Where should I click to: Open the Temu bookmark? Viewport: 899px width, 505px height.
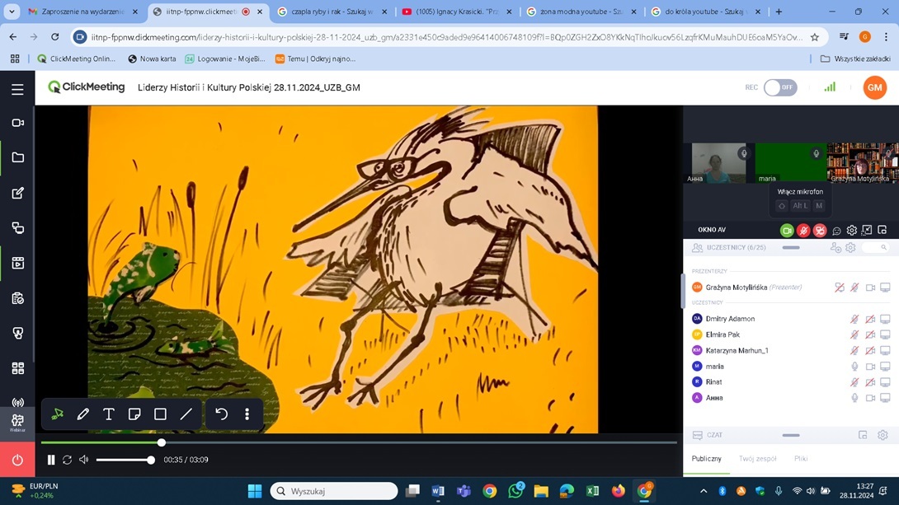pos(315,58)
